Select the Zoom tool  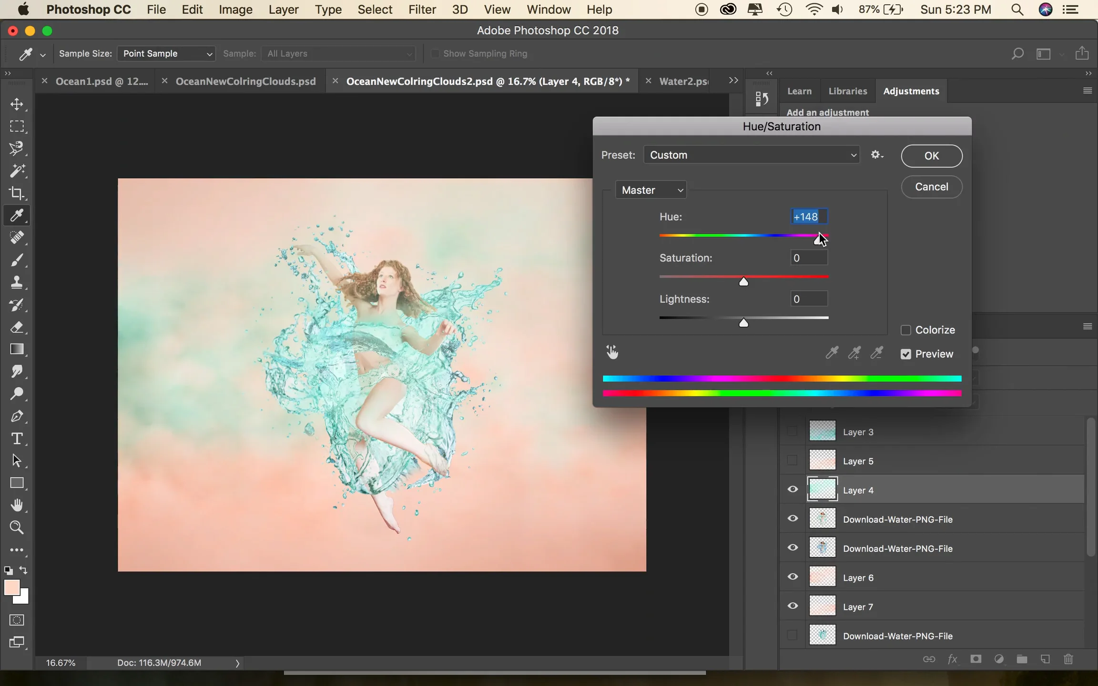pos(17,527)
